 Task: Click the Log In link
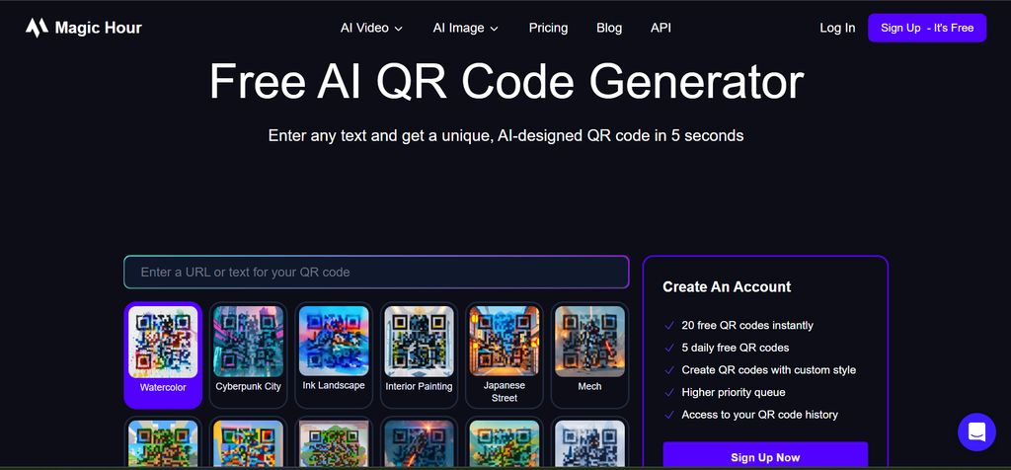(837, 28)
